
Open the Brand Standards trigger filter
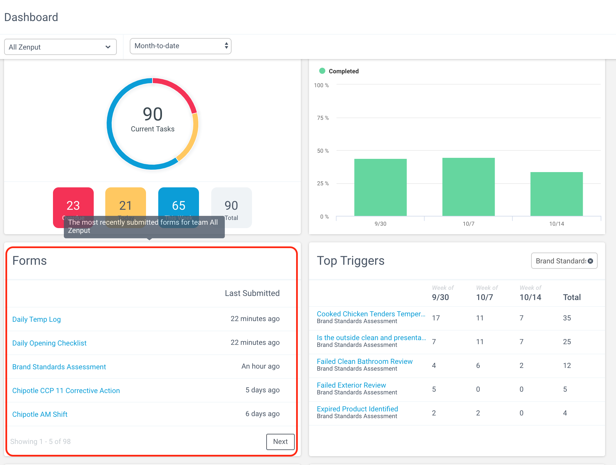[x=560, y=261]
